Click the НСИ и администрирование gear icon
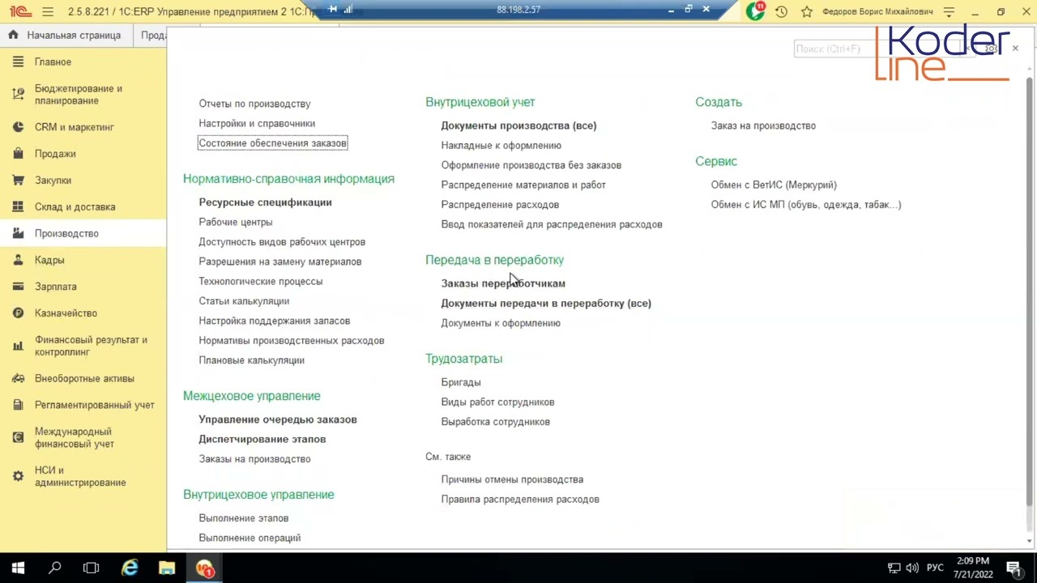1037x583 pixels. click(18, 476)
